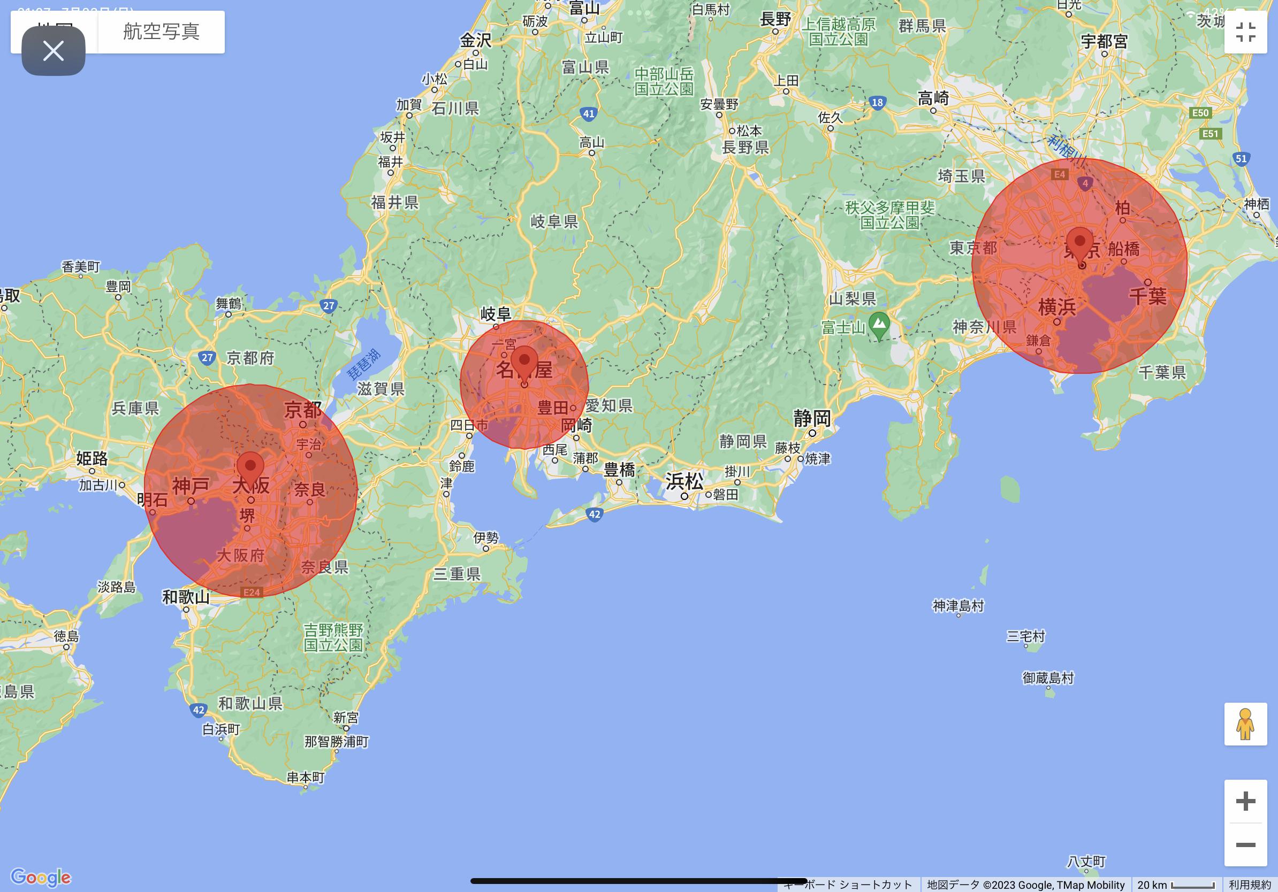Screen dimensions: 1278x892
Task: Click the 浜松 city label
Action: click(x=684, y=482)
